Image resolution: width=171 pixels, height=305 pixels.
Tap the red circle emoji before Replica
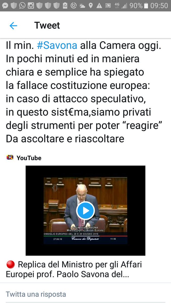pos(11,265)
